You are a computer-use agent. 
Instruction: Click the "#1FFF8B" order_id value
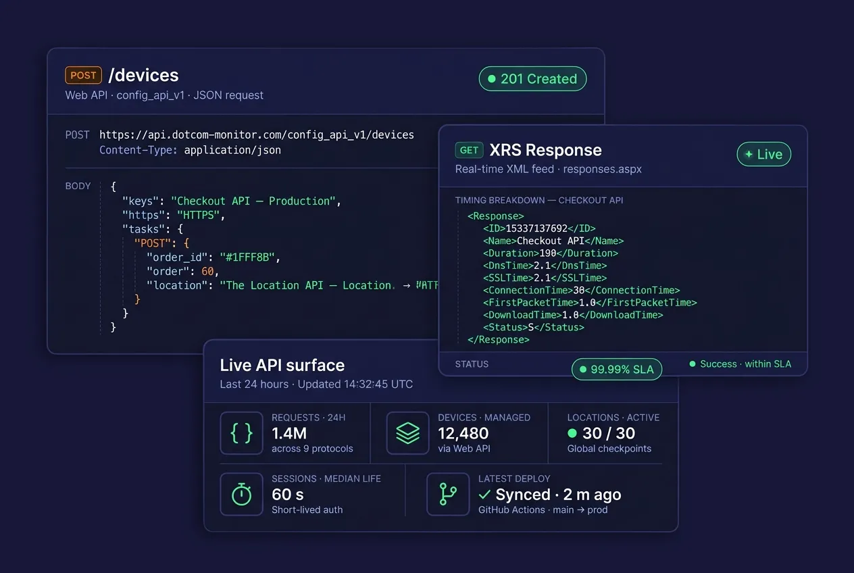tap(247, 257)
